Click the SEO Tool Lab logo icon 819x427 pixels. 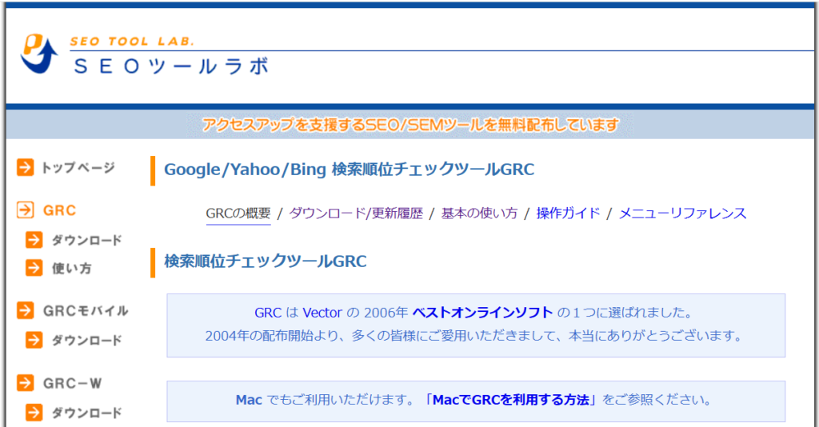click(x=39, y=54)
